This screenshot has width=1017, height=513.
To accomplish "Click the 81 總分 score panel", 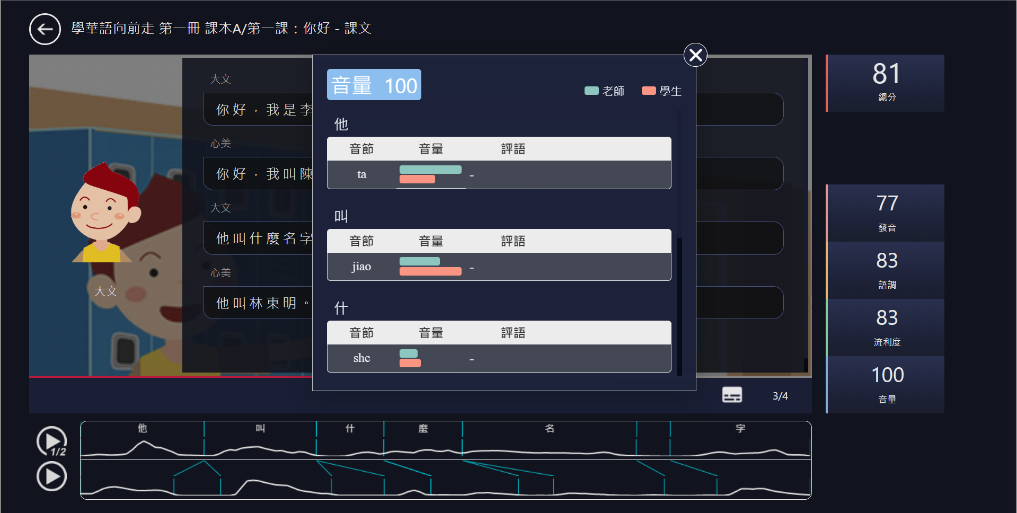I will coord(885,83).
